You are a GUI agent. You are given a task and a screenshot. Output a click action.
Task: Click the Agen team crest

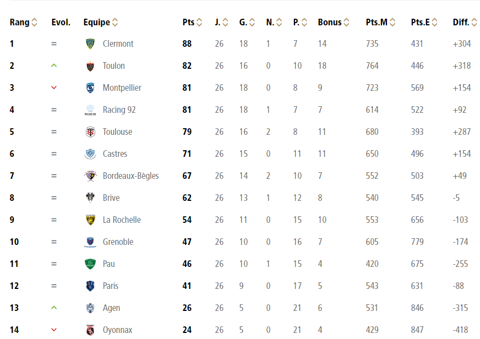tap(90, 308)
